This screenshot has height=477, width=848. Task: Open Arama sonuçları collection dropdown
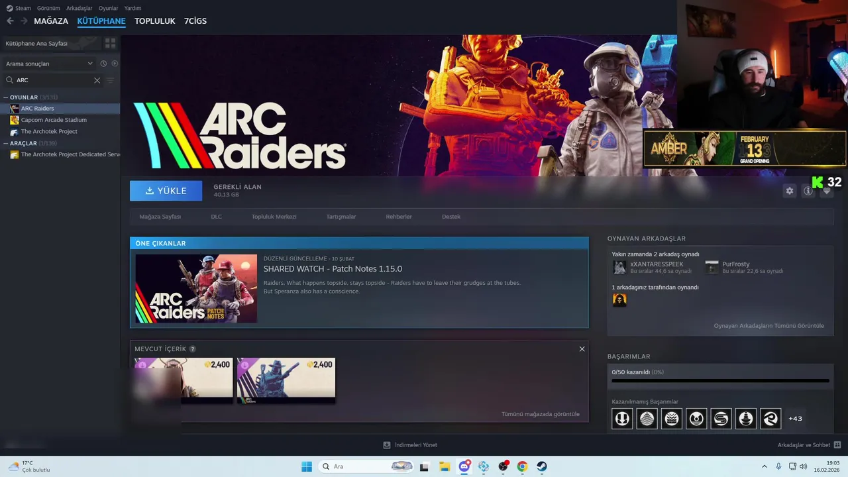pos(49,64)
